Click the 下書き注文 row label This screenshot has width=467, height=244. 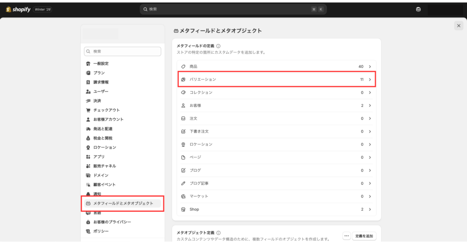click(199, 132)
